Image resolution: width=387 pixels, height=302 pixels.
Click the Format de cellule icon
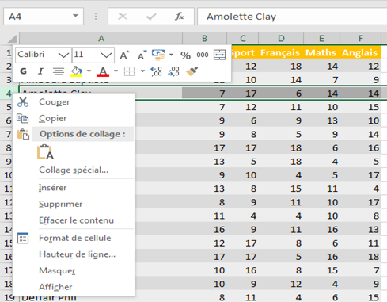click(23, 238)
